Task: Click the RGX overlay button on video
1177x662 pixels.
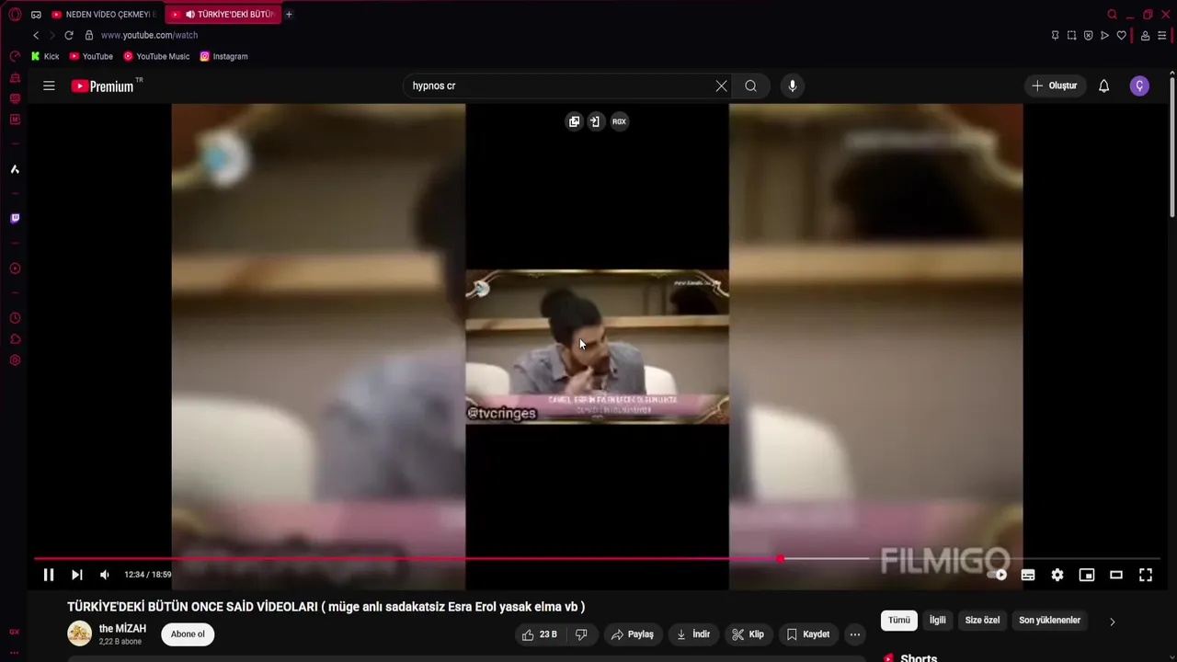Action: tap(620, 121)
